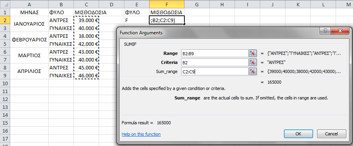Viewport: 353px width, 146px height.
Task: Click the question mark help icon in dialog title bar
Action: point(325,31)
